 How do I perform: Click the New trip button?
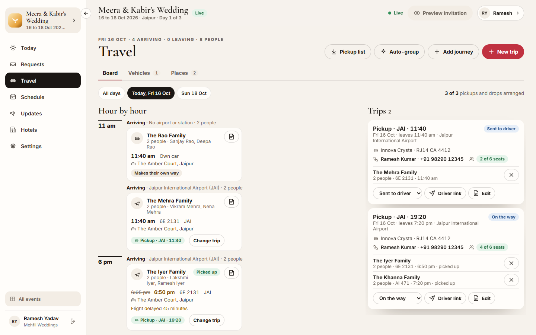(x=503, y=52)
